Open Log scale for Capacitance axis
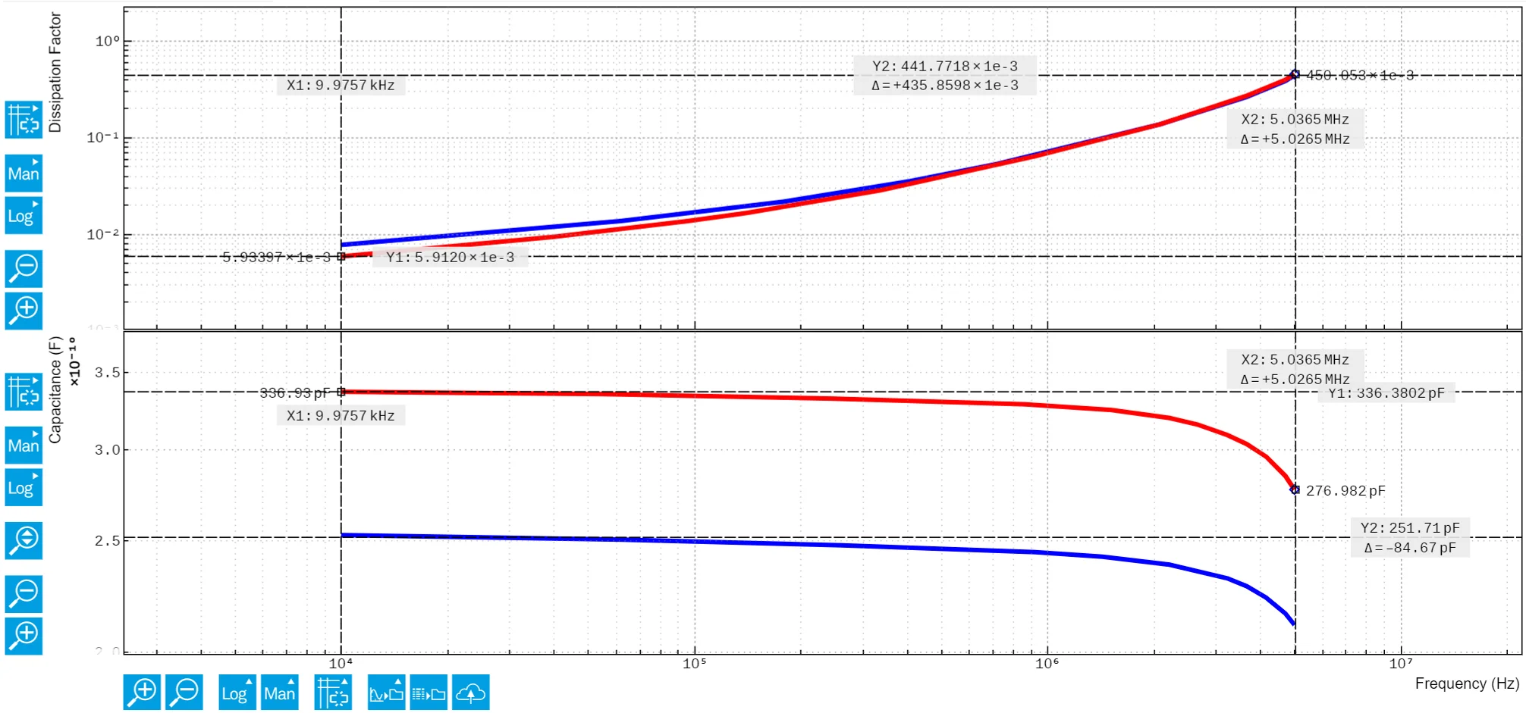1526x713 pixels. (24, 488)
